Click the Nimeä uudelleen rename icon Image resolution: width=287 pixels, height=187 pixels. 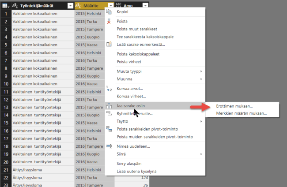(x=109, y=146)
